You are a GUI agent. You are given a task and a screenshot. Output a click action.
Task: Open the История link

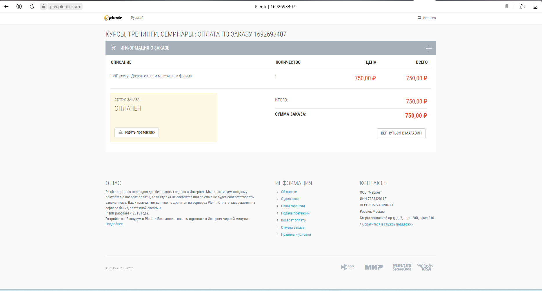[x=427, y=18]
